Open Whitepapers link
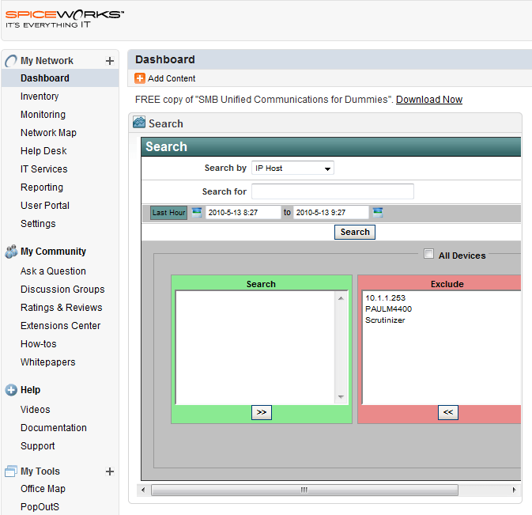 48,362
